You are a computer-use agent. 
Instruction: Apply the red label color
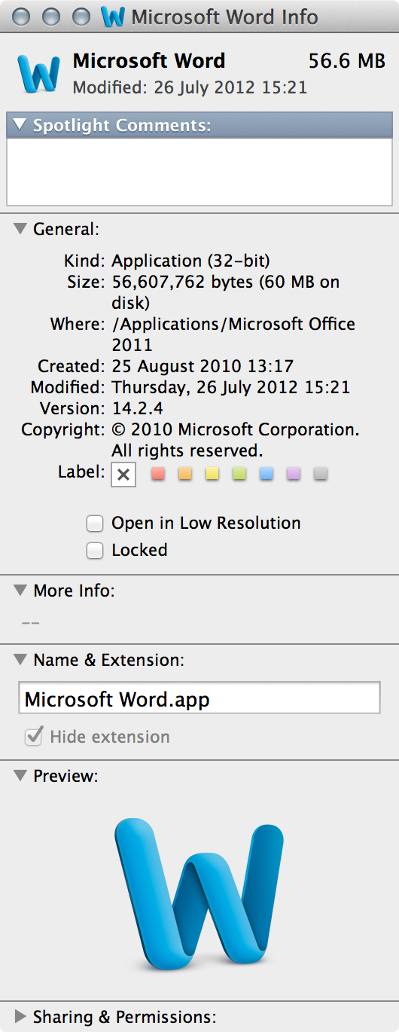pos(158,474)
